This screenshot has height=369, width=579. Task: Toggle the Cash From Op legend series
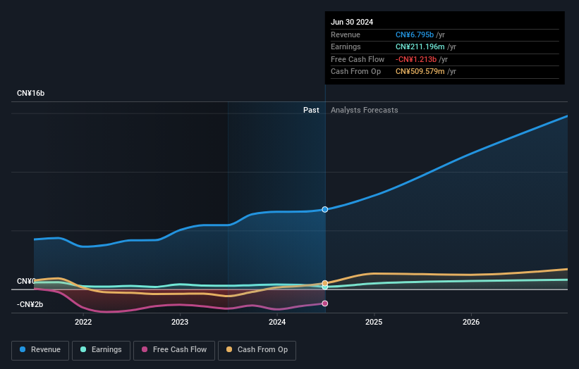257,350
